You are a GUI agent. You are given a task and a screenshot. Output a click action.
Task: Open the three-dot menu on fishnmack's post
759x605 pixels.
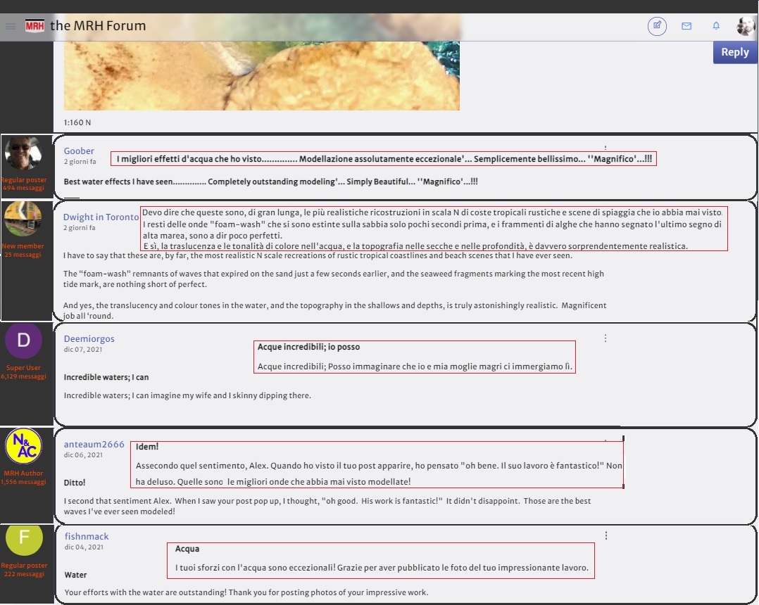coord(606,535)
